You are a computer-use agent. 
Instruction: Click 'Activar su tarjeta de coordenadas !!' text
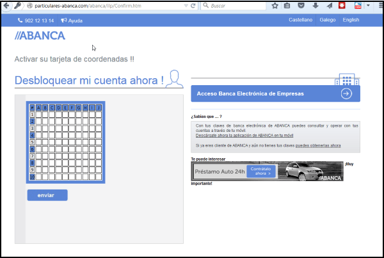coord(74,59)
